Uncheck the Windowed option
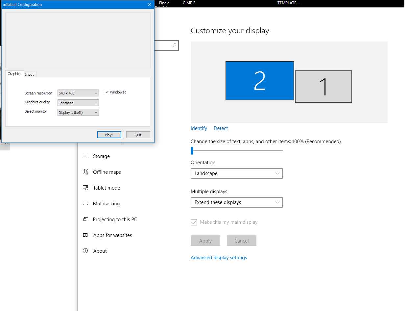This screenshot has height=311, width=407. (x=107, y=92)
